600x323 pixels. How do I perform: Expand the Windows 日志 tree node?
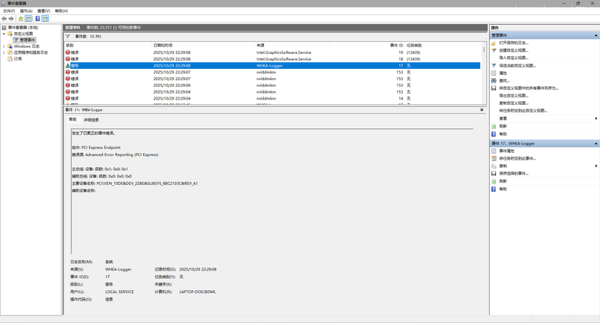tap(4, 46)
